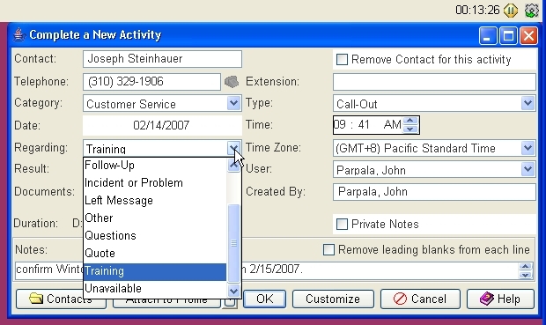Maximize the Complete a New Activity window
The height and width of the screenshot is (325, 546).
(508, 35)
